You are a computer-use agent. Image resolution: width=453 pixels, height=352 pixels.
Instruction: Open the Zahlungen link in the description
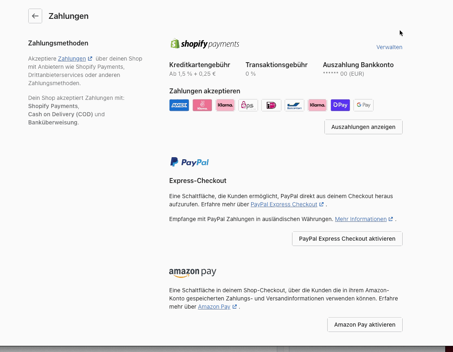[x=72, y=59]
